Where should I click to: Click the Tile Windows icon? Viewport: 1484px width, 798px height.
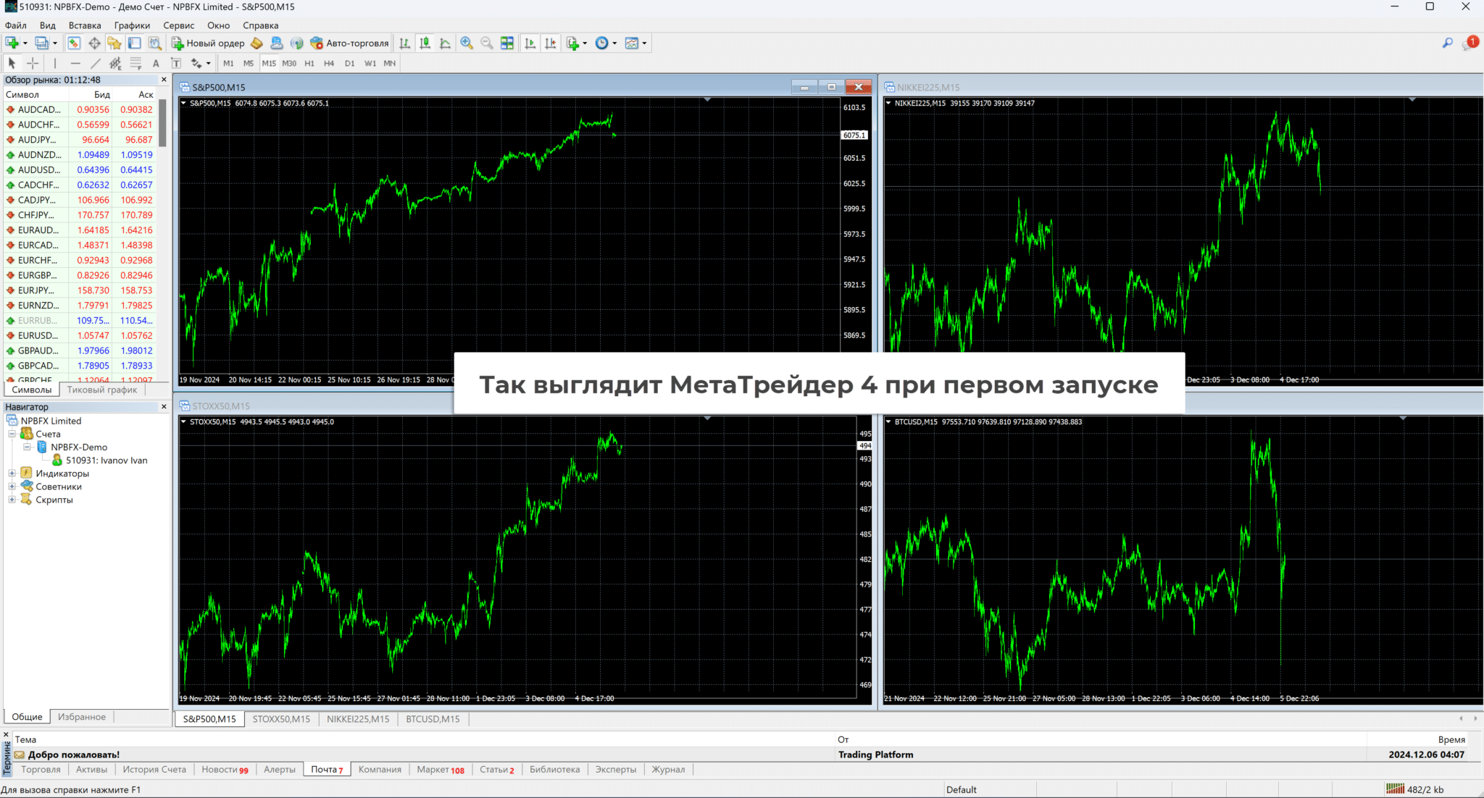[507, 43]
